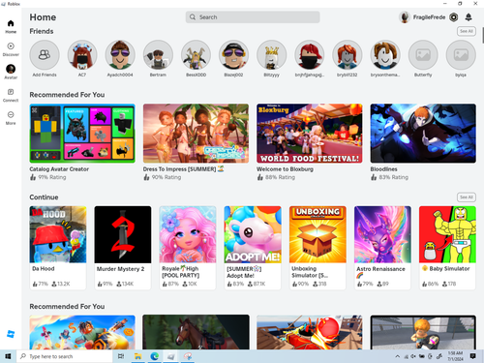
Task: Open the Baby Simulator game card
Action: pyautogui.click(x=447, y=248)
